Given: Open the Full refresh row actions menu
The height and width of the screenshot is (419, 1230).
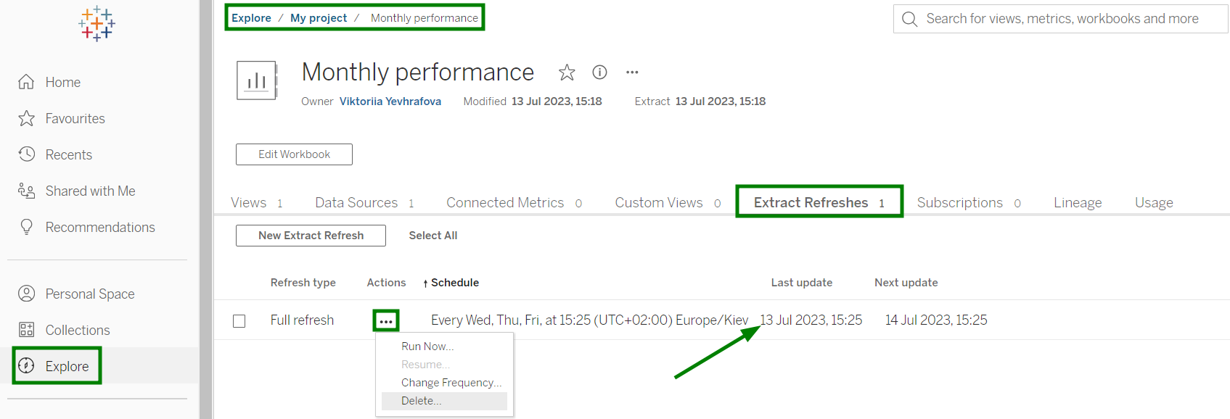Looking at the screenshot, I should (x=385, y=321).
